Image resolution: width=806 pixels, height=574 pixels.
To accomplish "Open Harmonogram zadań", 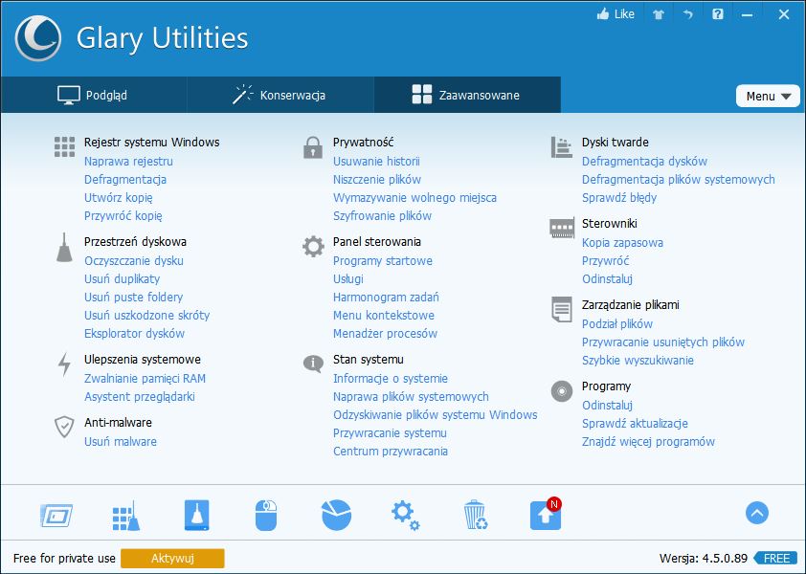I will [386, 297].
